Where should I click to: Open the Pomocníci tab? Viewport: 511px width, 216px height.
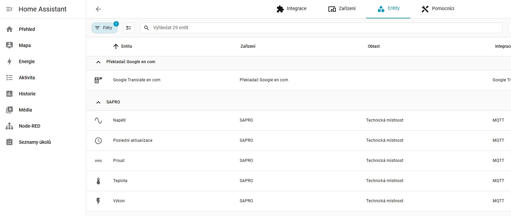coord(438,9)
